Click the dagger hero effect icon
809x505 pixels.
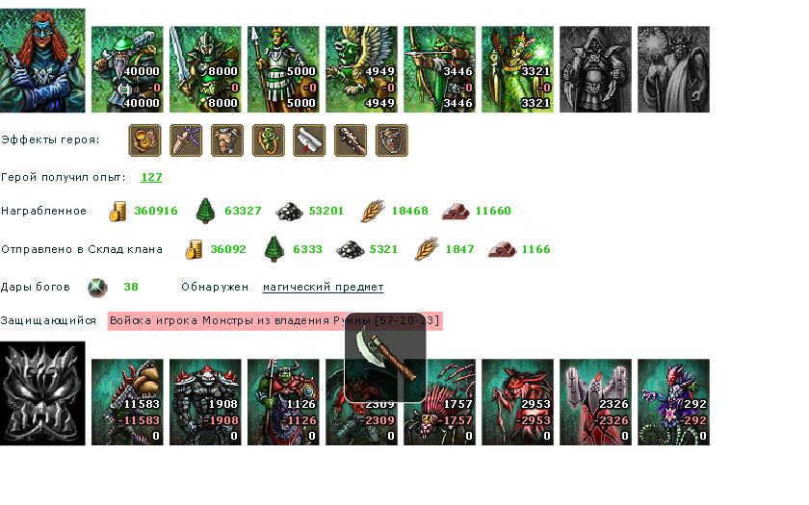(186, 140)
